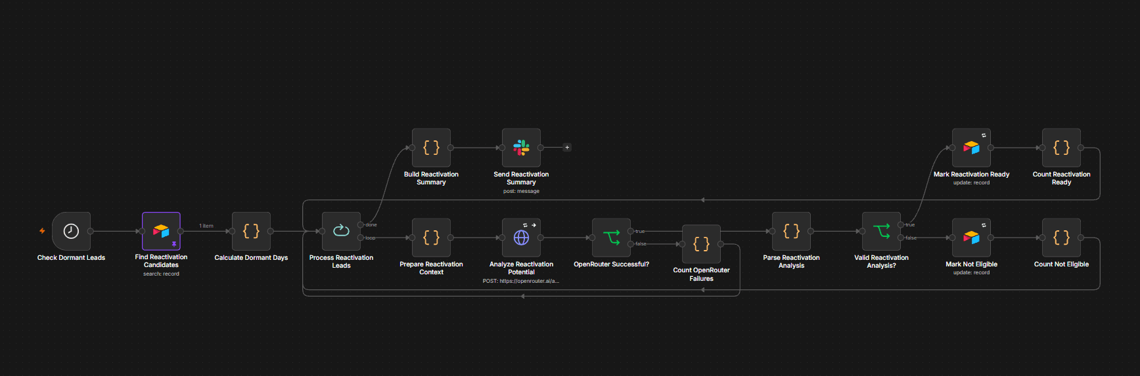1140x376 pixels.
Task: Open the Process Reactivation Leads loop node
Action: coord(341,231)
